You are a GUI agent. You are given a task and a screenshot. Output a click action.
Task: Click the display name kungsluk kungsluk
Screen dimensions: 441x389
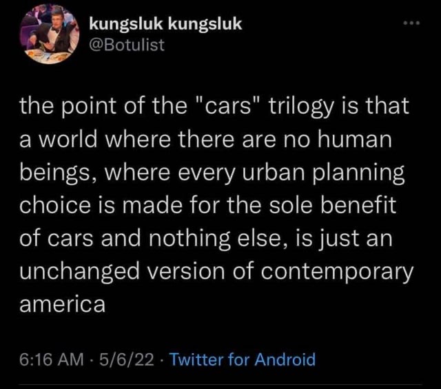point(165,24)
